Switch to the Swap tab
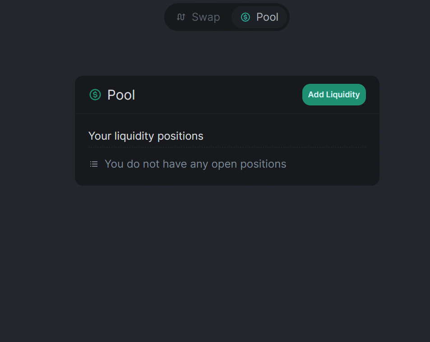Screen dimensions: 430x342 tap(198, 17)
